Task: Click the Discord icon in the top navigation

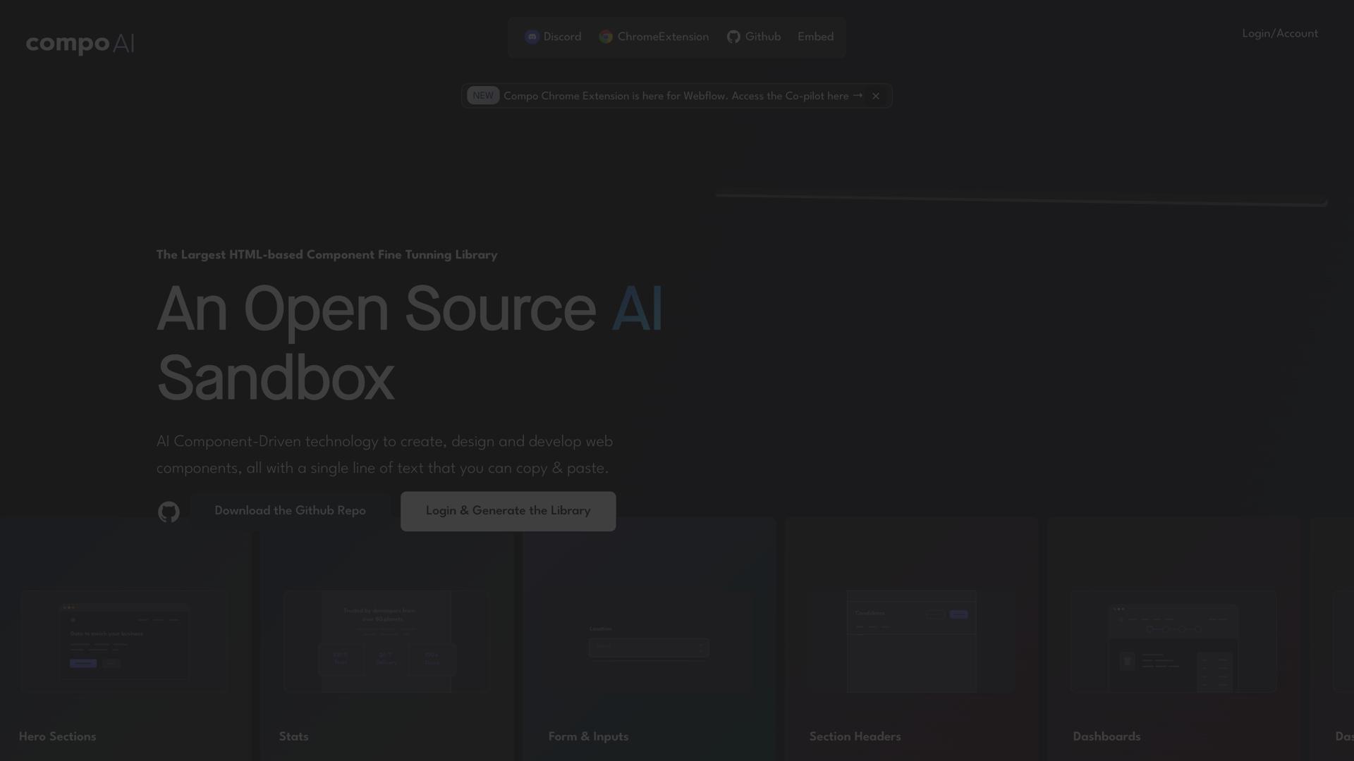Action: point(532,37)
